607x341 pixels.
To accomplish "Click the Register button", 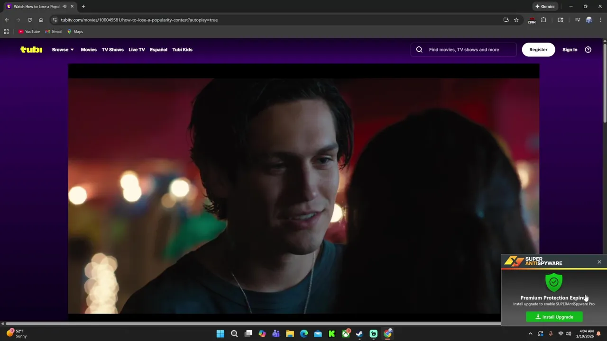I will pos(538,49).
